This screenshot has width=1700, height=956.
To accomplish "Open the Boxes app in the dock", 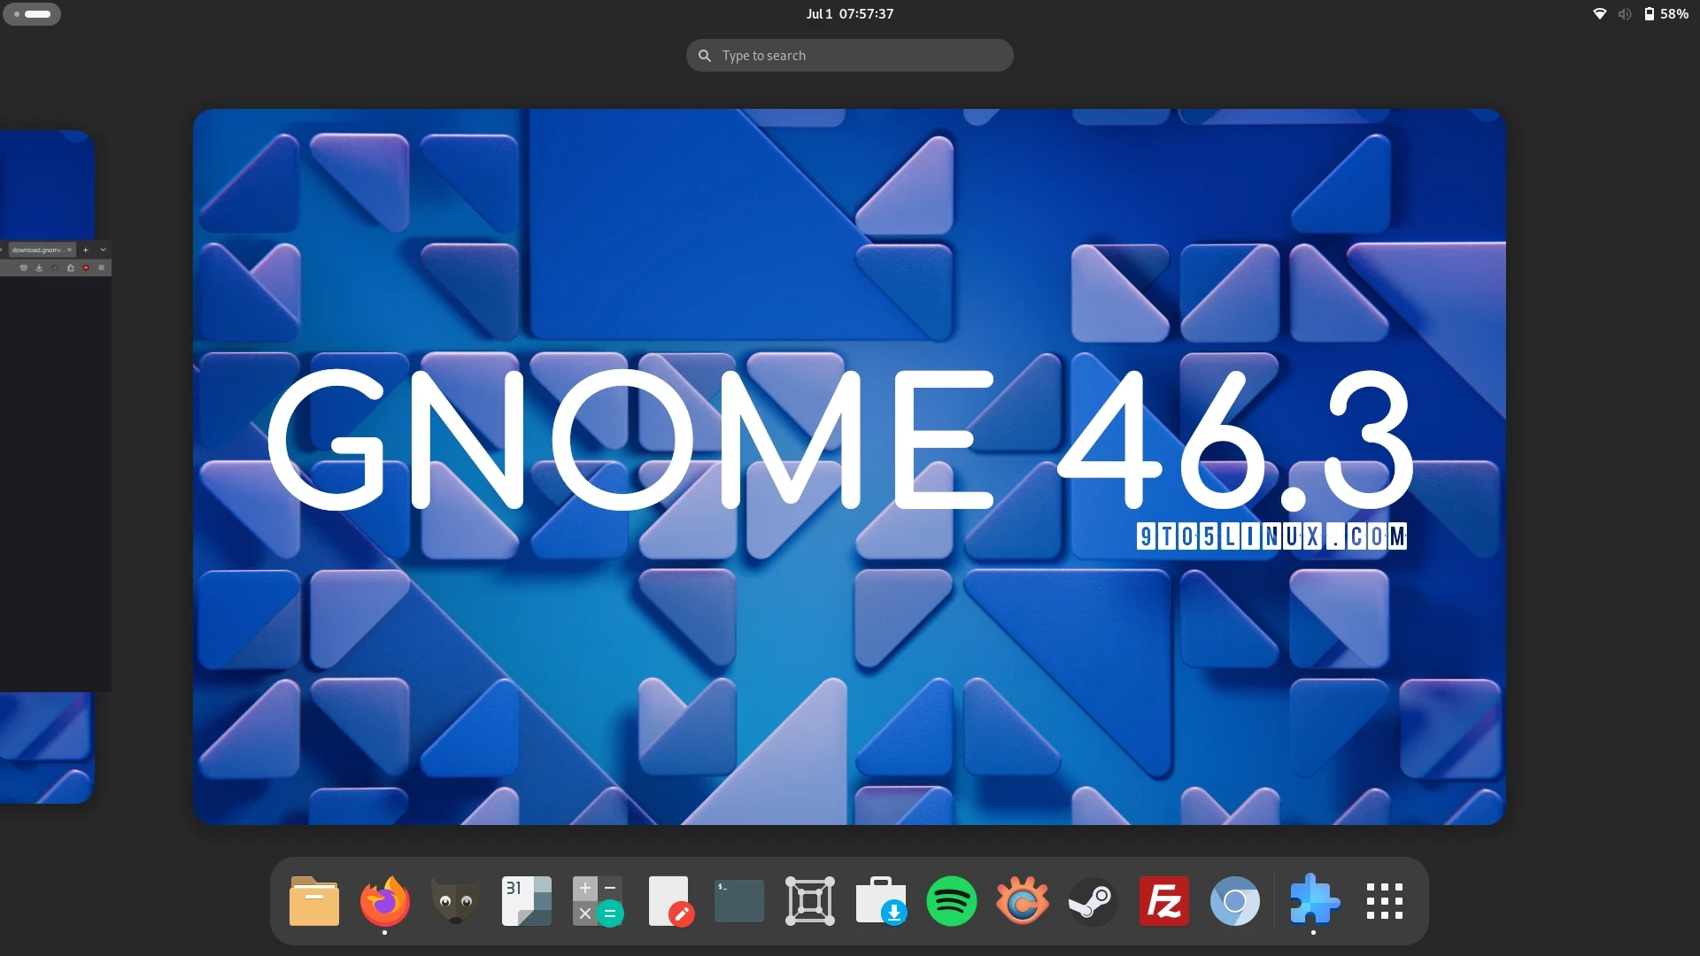I will (x=810, y=901).
